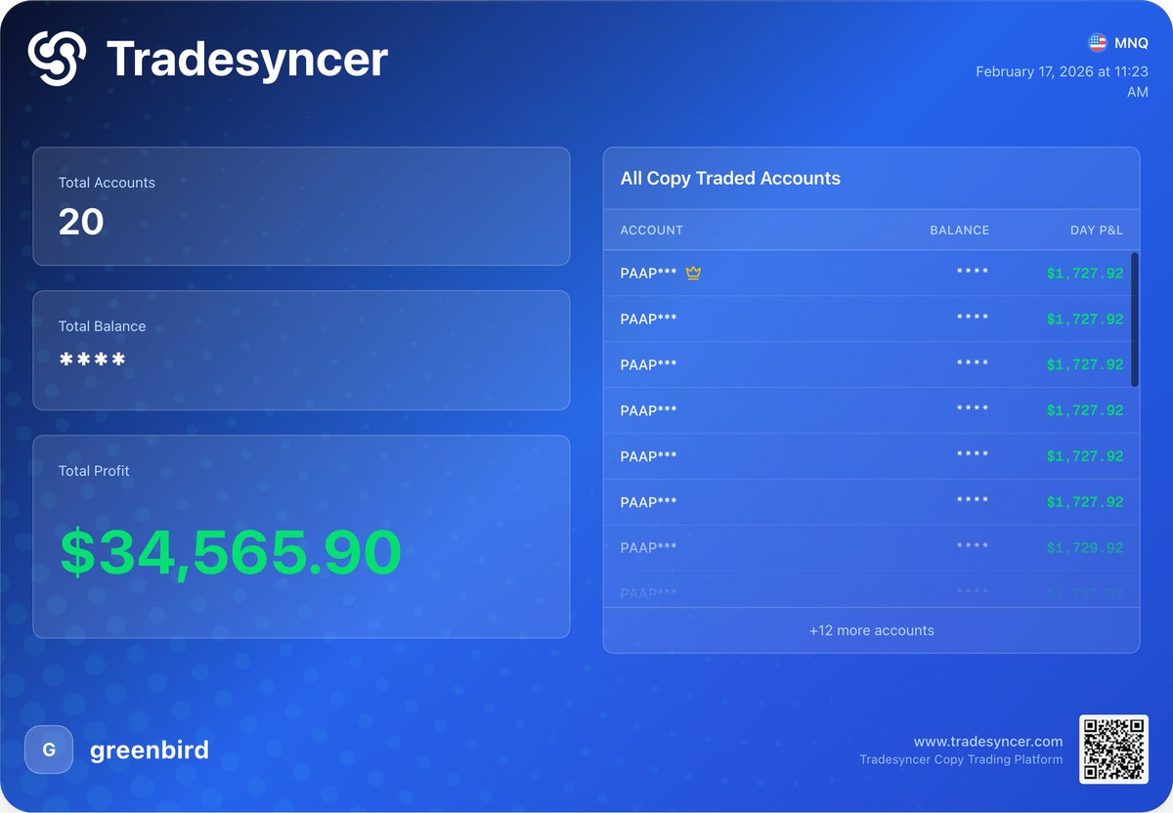Click the accounts list scrollbar
The height and width of the screenshot is (813, 1173).
point(1134,320)
